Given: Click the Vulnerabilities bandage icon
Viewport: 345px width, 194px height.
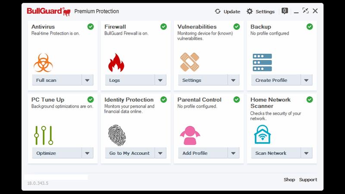Looking at the screenshot, I should [189, 62].
